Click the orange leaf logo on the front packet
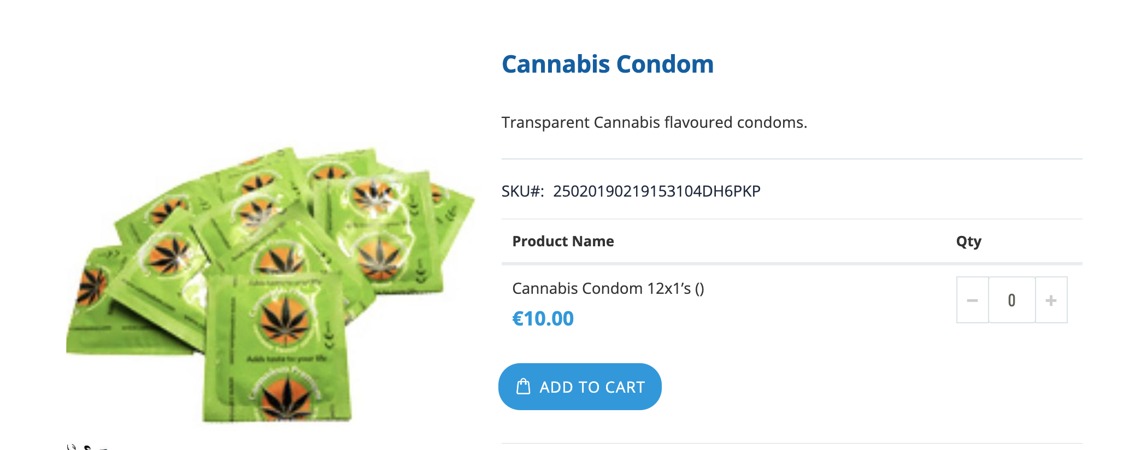 tap(284, 319)
